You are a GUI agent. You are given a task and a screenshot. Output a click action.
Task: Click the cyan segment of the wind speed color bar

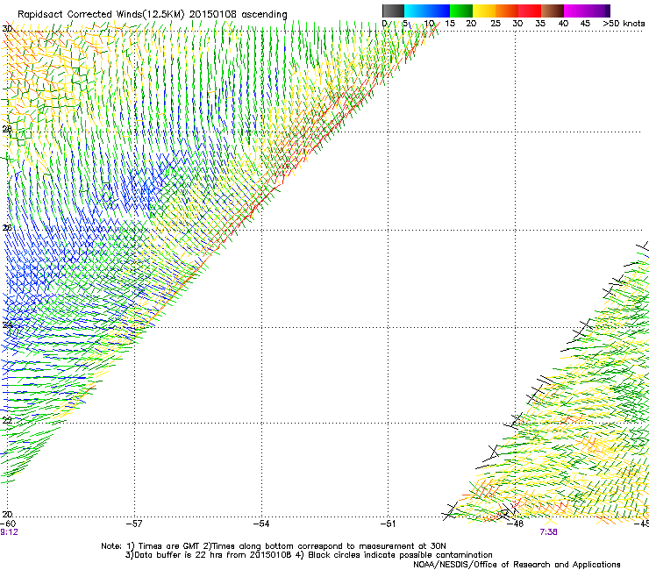click(416, 11)
